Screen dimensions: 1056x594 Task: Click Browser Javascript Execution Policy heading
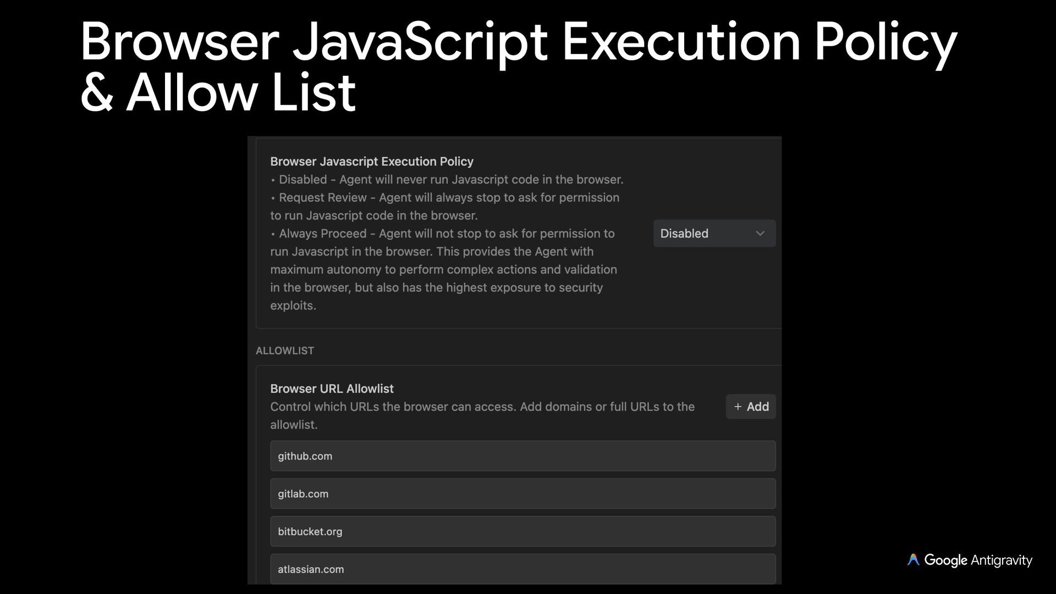coord(372,161)
